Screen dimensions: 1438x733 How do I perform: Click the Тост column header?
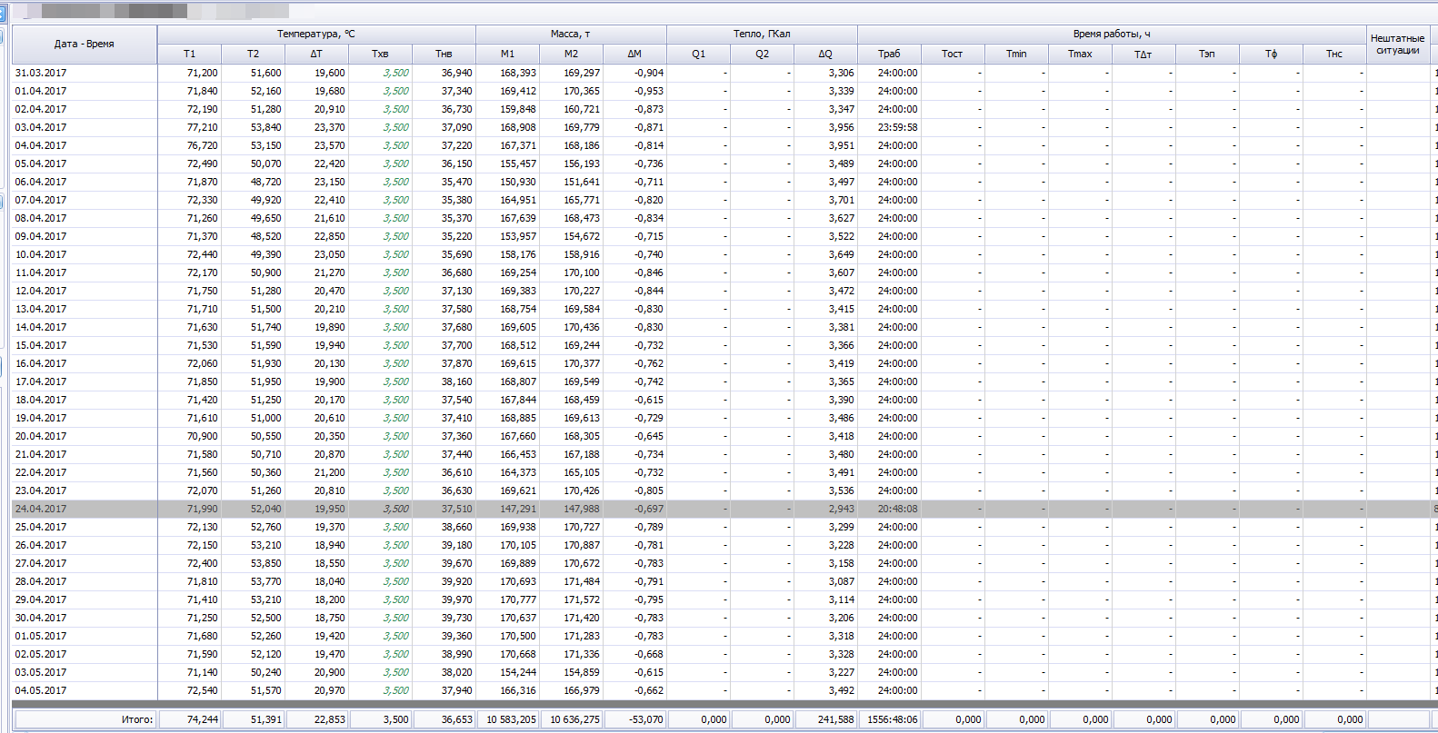coord(953,54)
